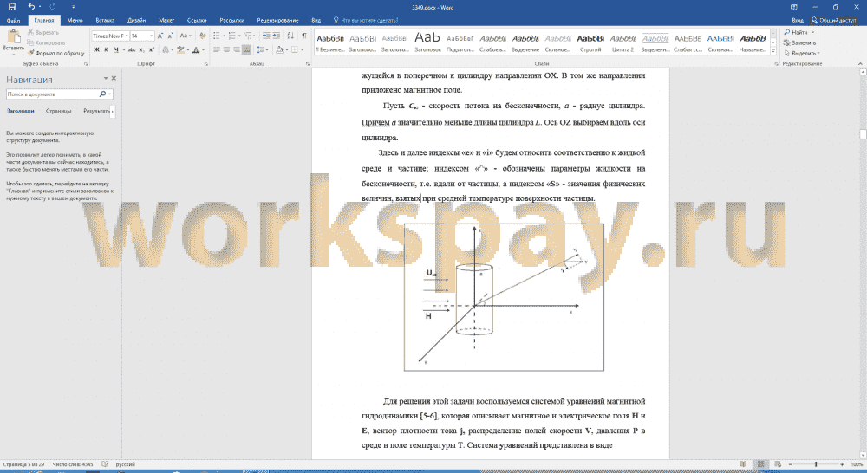Screen dimensions: 867x473
Task: Toggle justify alignment button
Action: point(246,49)
